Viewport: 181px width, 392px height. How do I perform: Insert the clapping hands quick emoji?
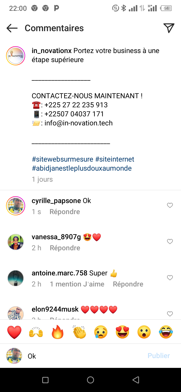pyautogui.click(x=79, y=332)
